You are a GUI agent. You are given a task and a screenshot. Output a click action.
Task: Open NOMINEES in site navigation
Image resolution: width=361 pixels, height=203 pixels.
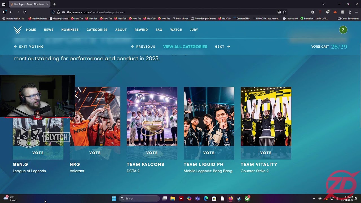[x=70, y=30]
